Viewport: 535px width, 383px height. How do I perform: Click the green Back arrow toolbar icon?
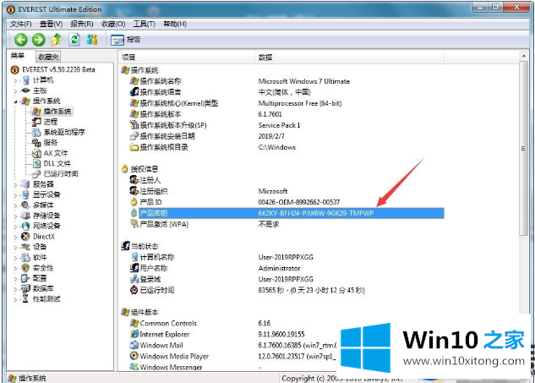pyautogui.click(x=21, y=40)
